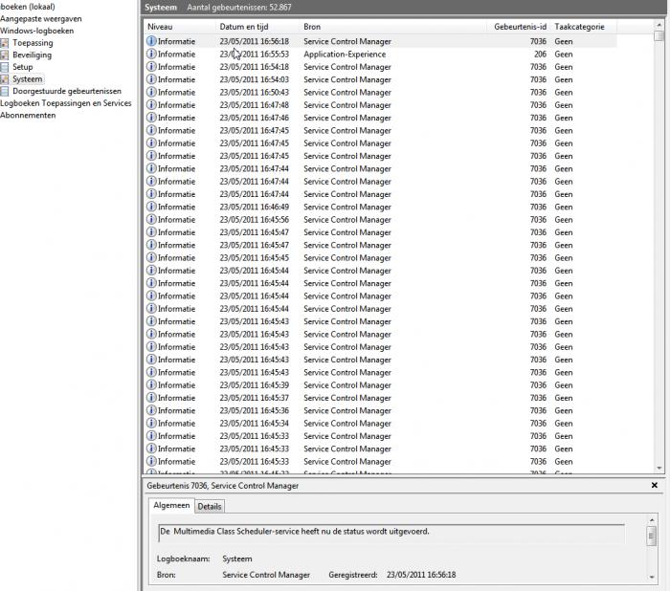Click the event list scrollbar thumb
Viewport: 670px width, 591px height.
coord(659,36)
